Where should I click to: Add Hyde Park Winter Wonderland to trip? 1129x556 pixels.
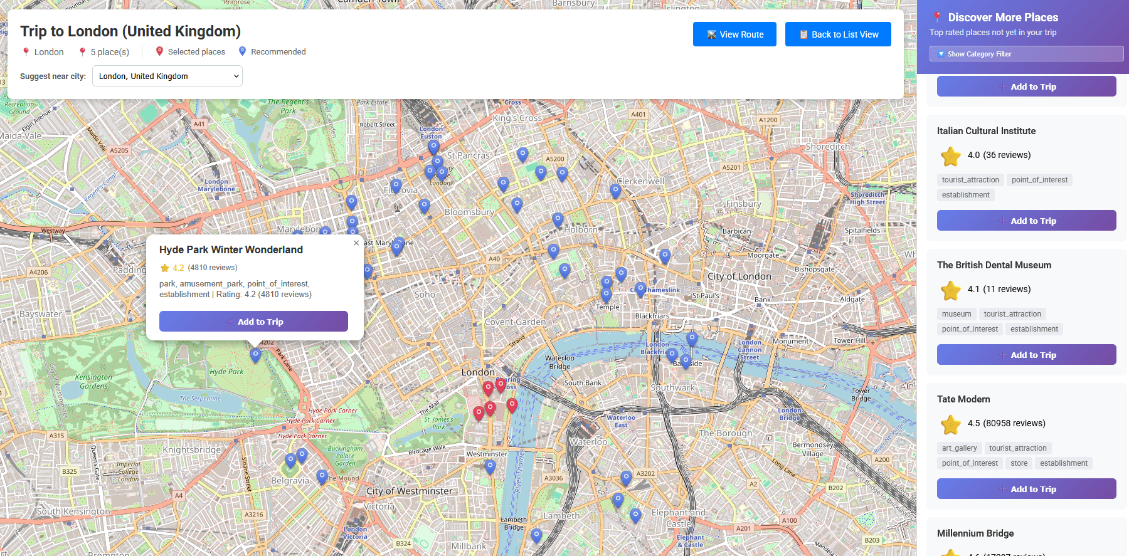tap(253, 322)
